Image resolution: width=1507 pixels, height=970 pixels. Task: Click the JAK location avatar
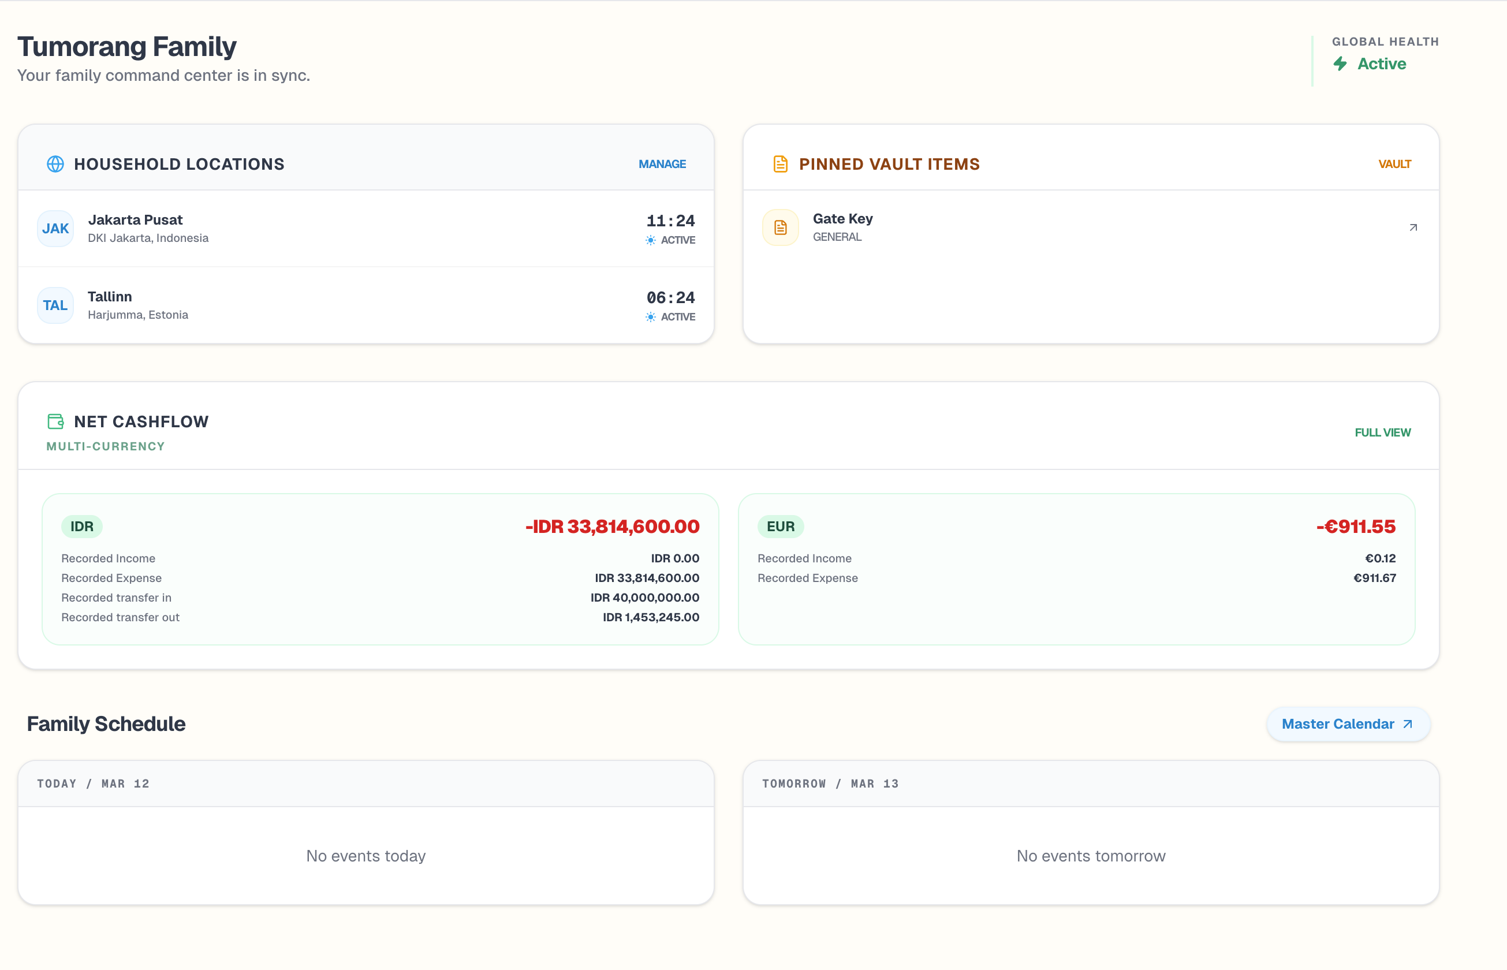(55, 228)
